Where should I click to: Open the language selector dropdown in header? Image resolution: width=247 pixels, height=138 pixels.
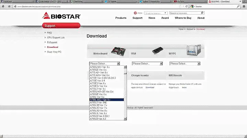(156, 13)
